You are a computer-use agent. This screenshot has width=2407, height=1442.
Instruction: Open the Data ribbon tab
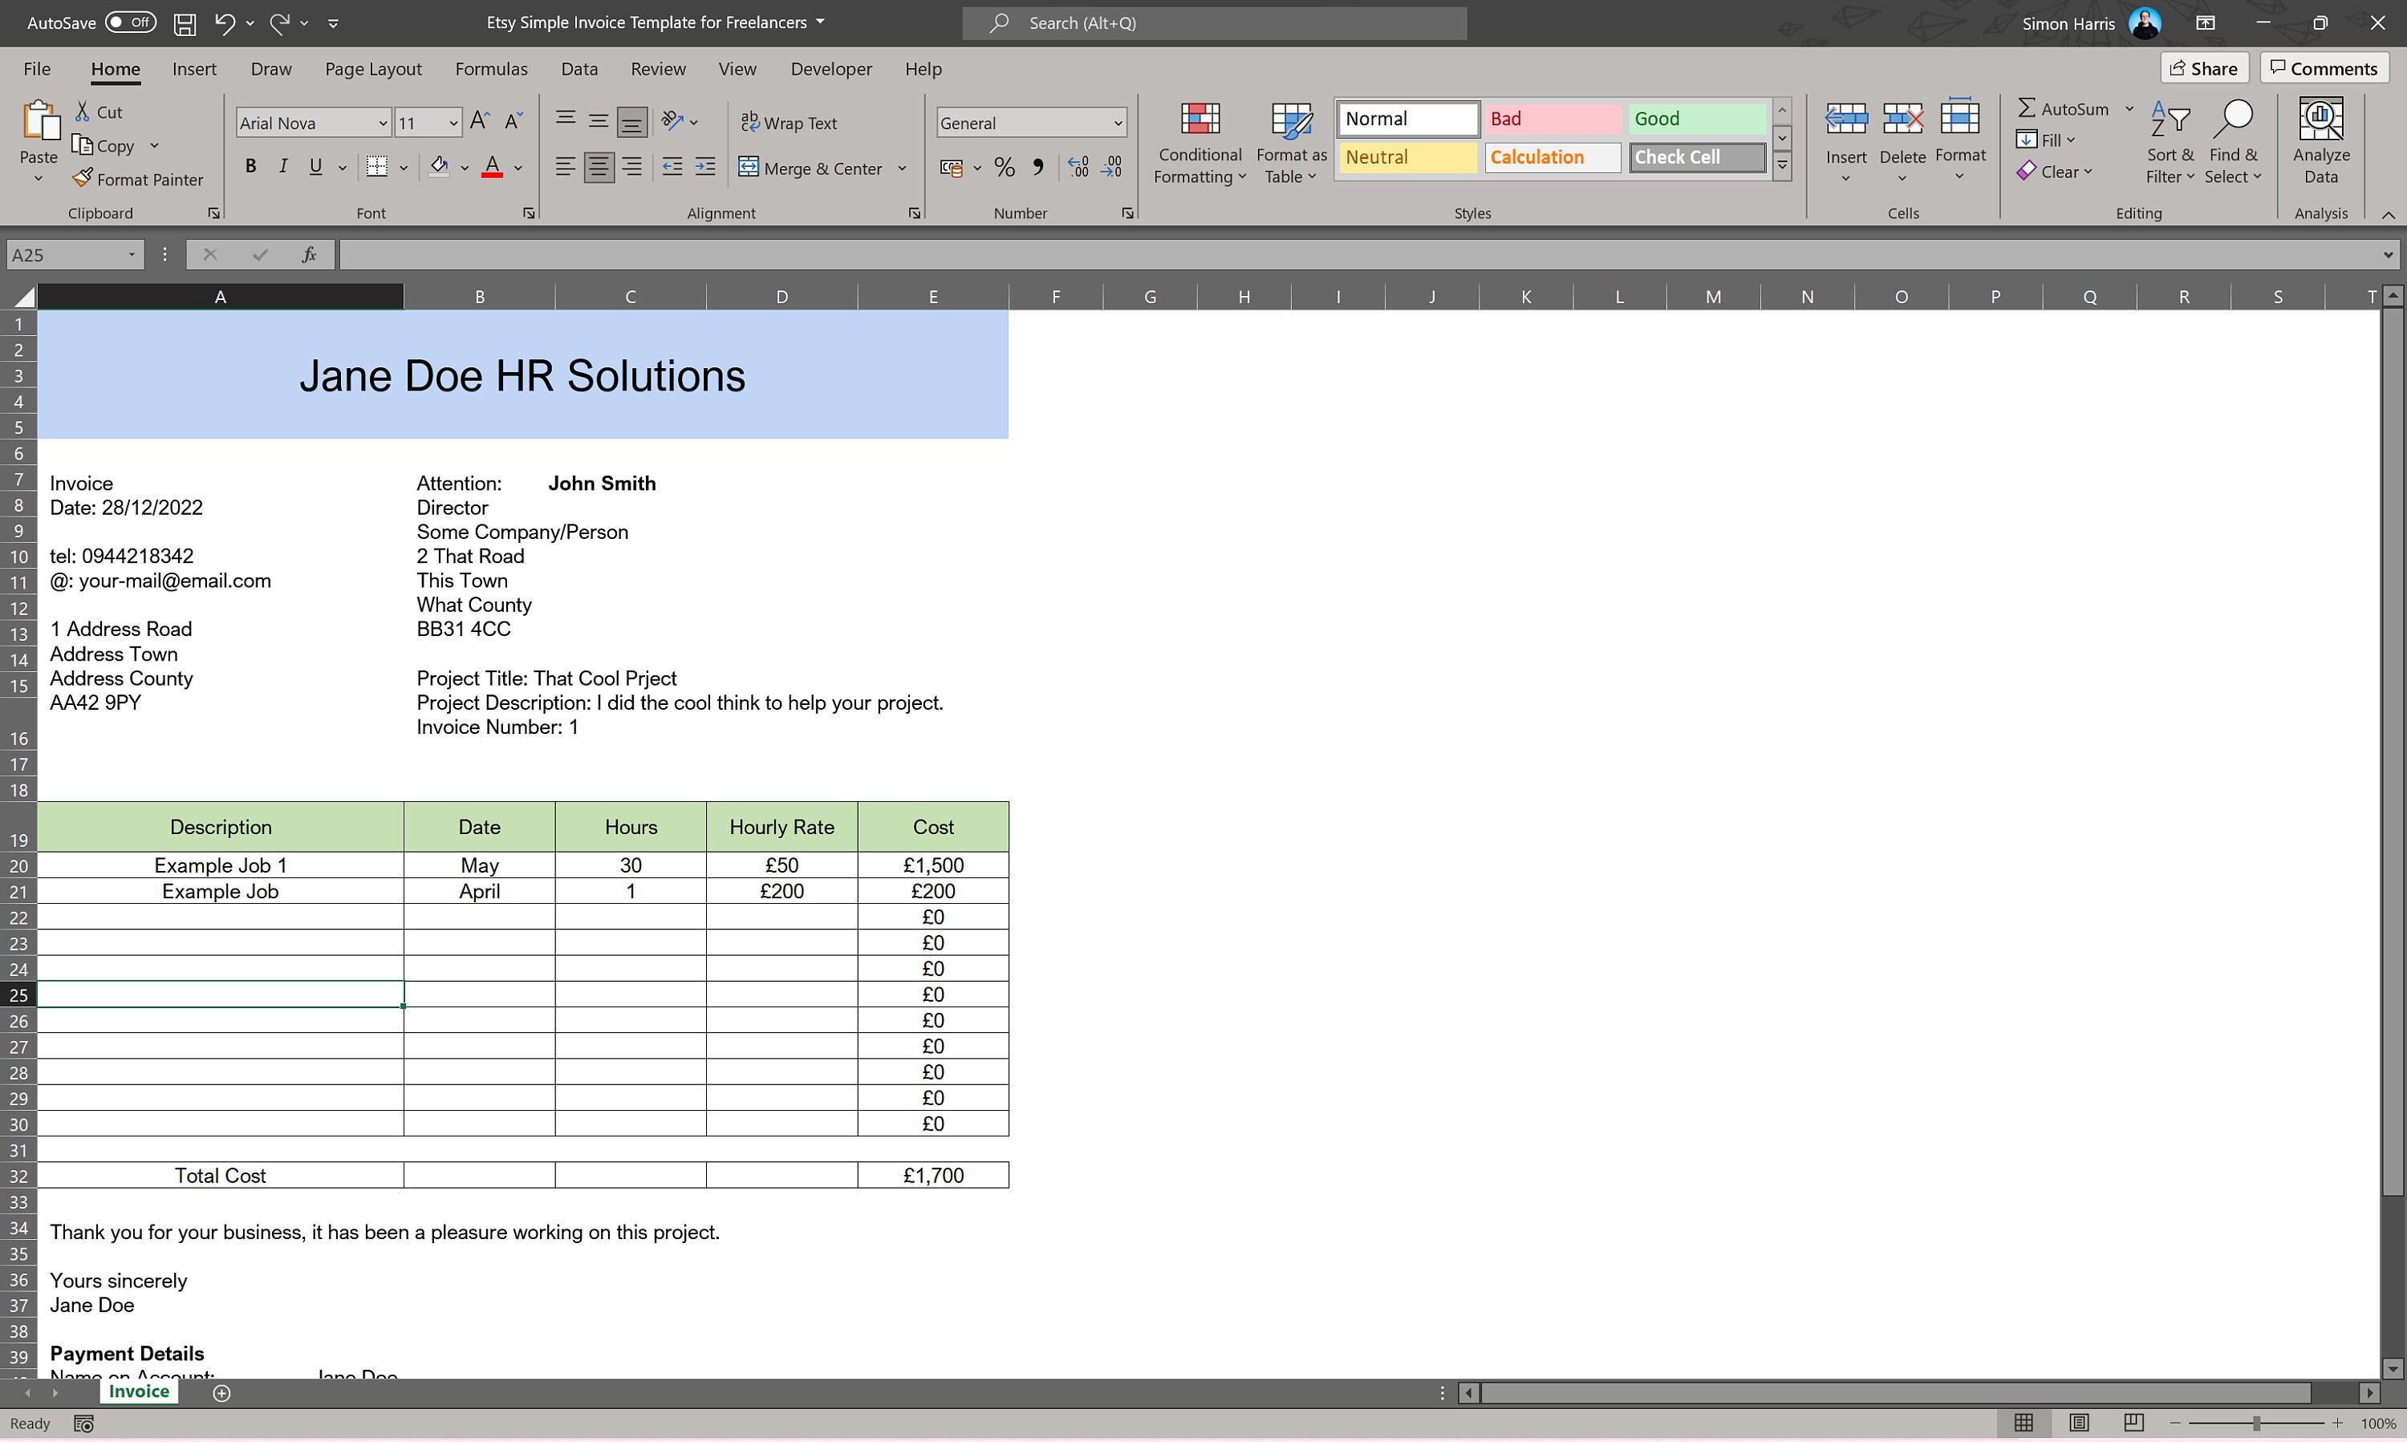[578, 68]
